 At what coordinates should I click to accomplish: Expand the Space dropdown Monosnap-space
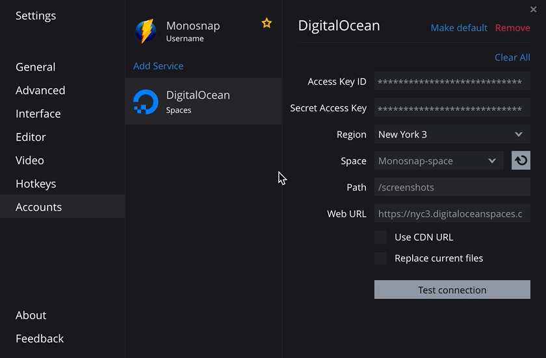tap(439, 161)
